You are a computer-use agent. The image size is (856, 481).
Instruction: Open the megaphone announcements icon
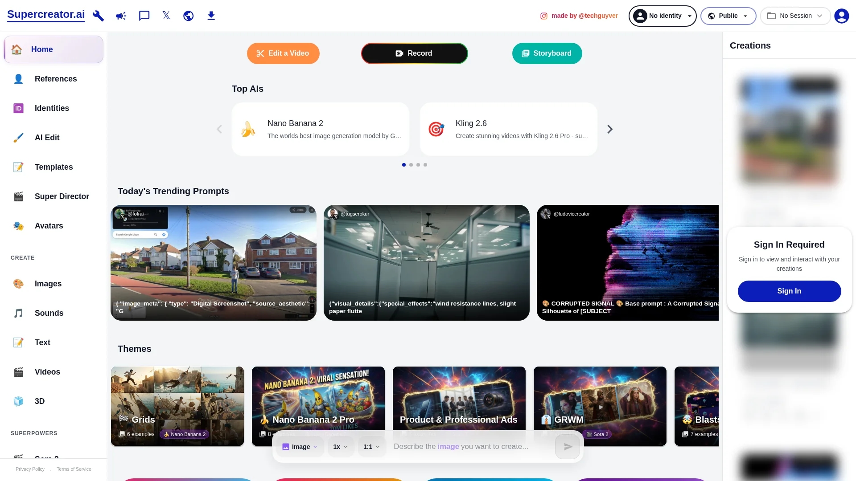click(121, 16)
